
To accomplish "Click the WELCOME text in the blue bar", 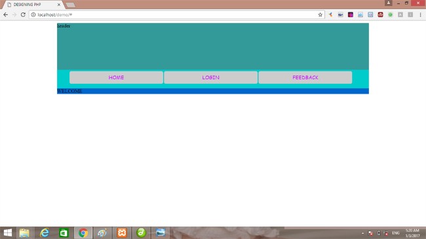I will click(x=69, y=91).
